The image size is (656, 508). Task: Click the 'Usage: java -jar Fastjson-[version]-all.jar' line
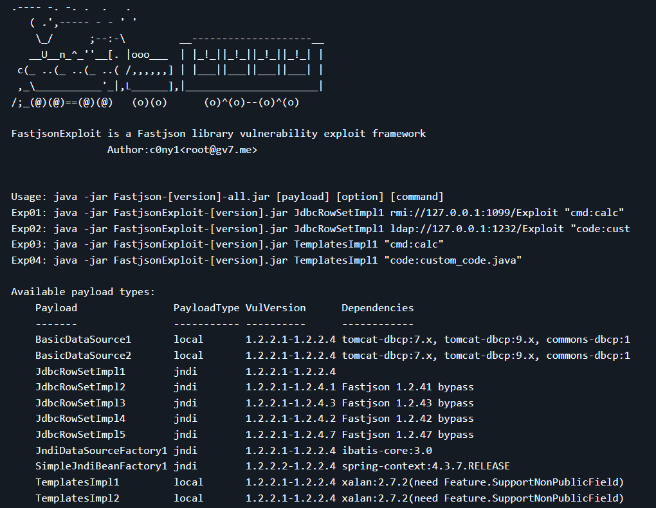[x=227, y=197]
